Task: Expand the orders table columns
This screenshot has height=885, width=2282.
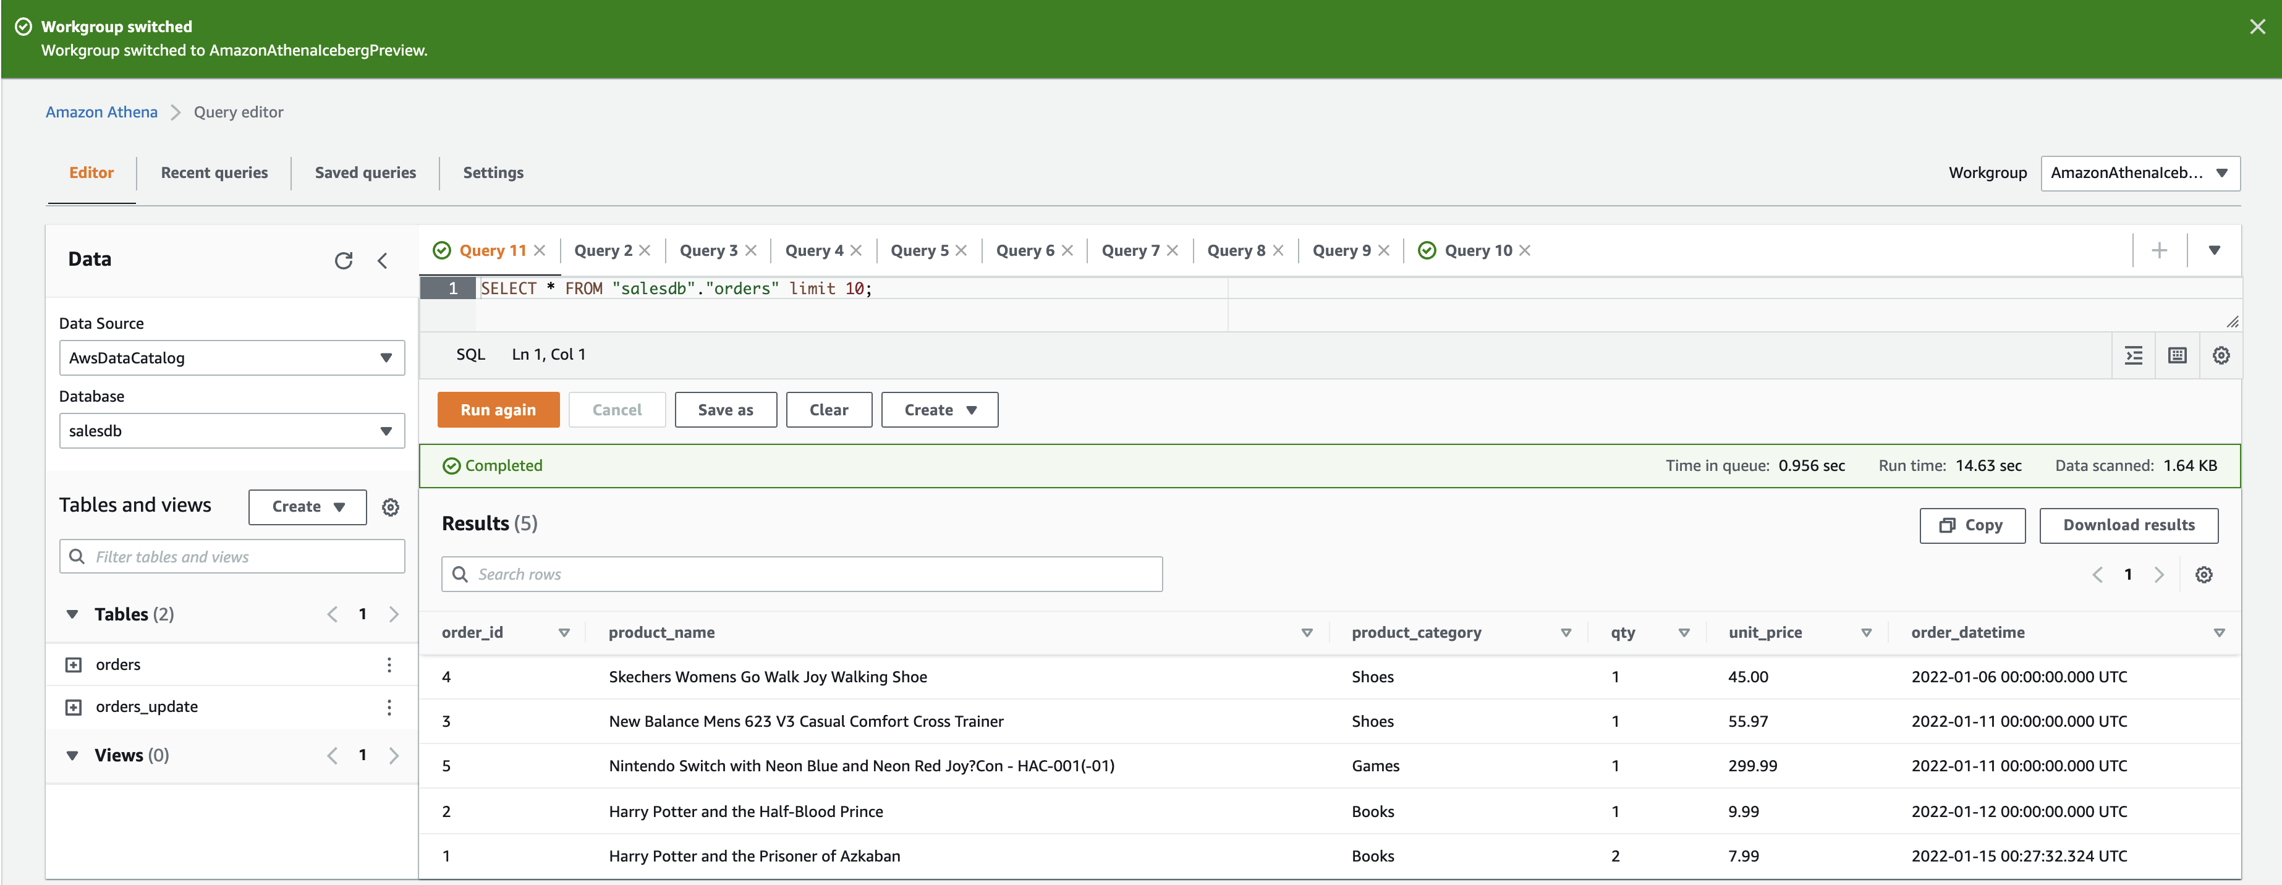Action: coord(74,666)
